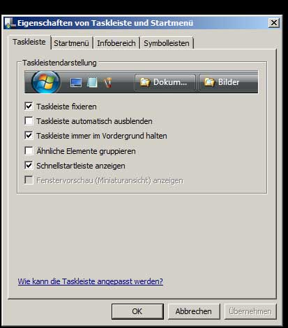Click the Abbrechen button

point(194,311)
